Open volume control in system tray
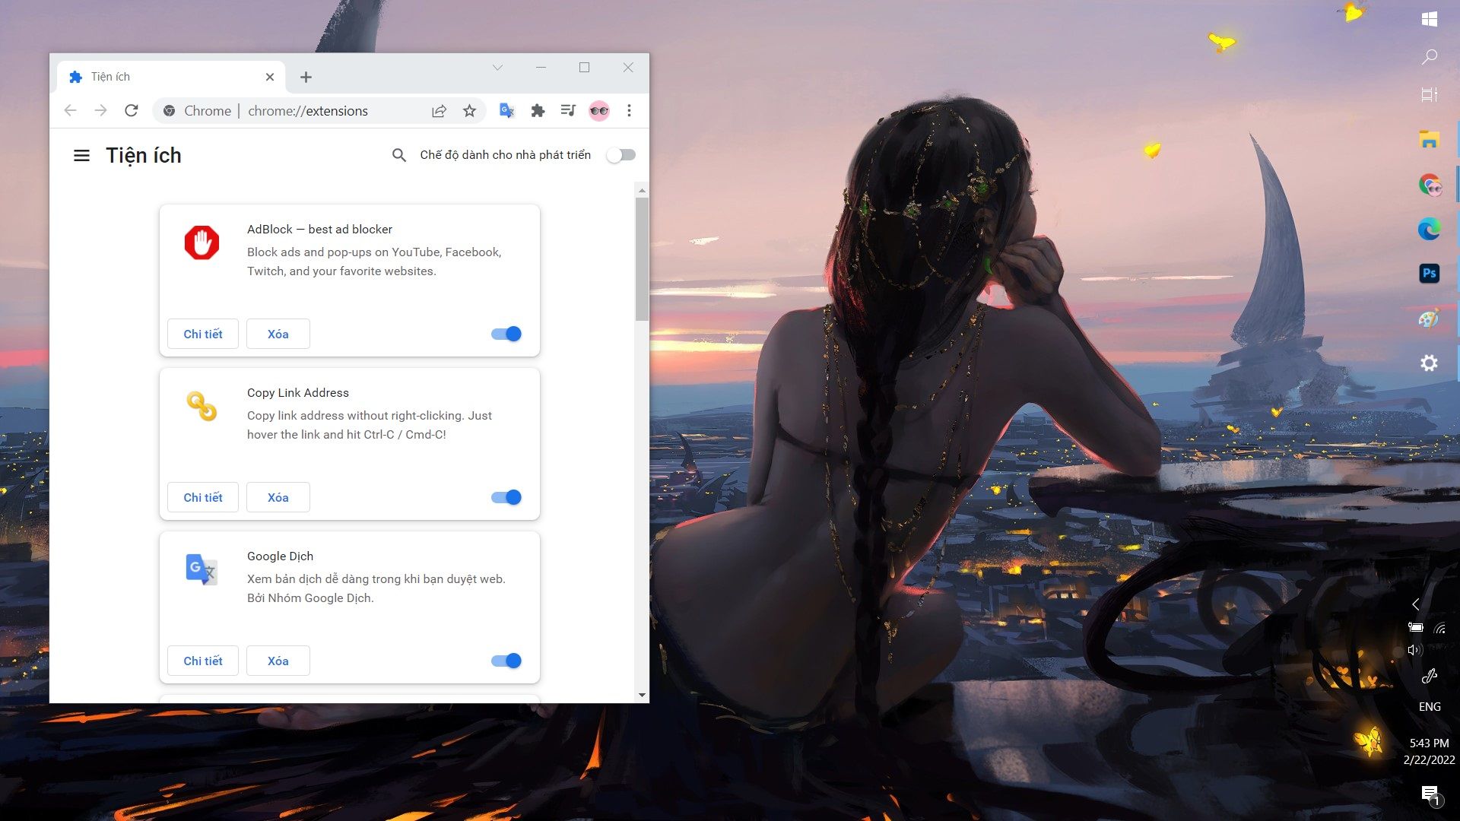Viewport: 1460px width, 821px height. 1414,650
